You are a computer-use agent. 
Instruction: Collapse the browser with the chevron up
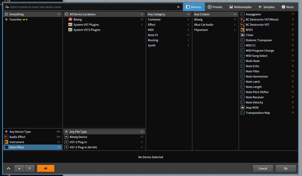9,168
